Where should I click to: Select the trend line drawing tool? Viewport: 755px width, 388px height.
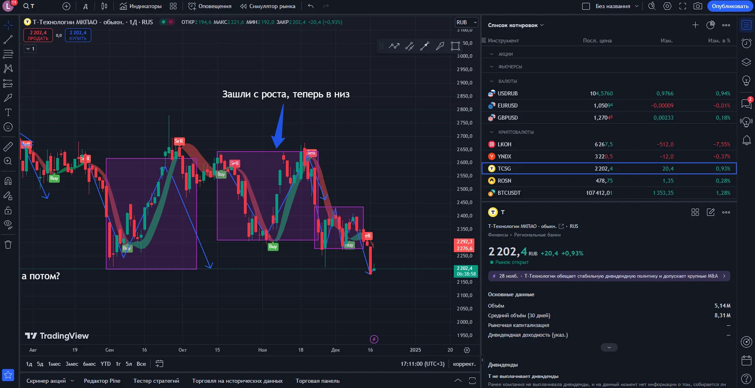[x=8, y=40]
